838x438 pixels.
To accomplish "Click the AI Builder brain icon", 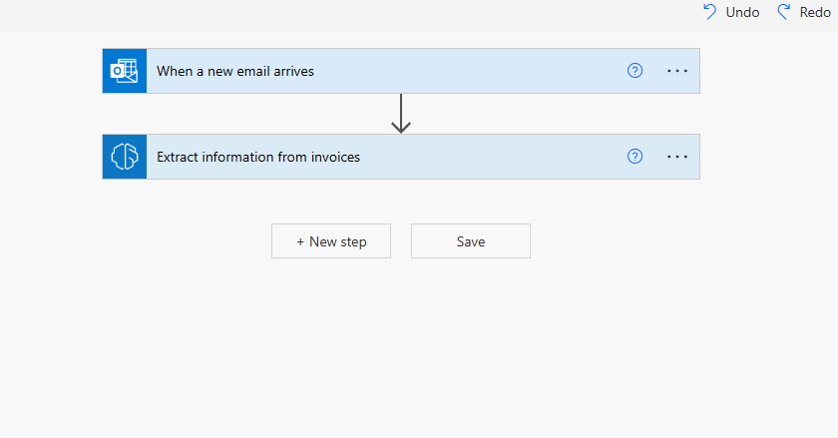I will 125,157.
